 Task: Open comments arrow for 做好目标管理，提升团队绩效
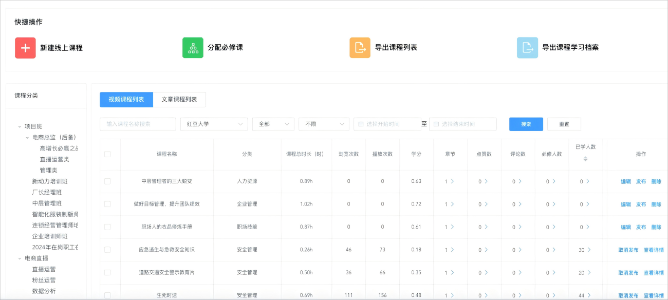point(520,204)
